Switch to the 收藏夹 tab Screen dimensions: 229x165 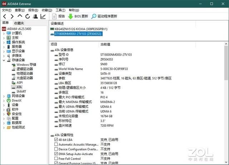click(19, 23)
